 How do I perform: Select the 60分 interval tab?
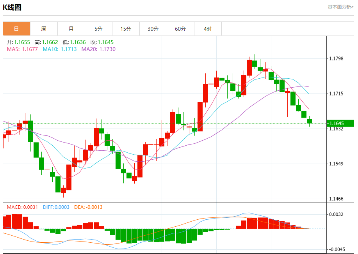[x=180, y=29]
